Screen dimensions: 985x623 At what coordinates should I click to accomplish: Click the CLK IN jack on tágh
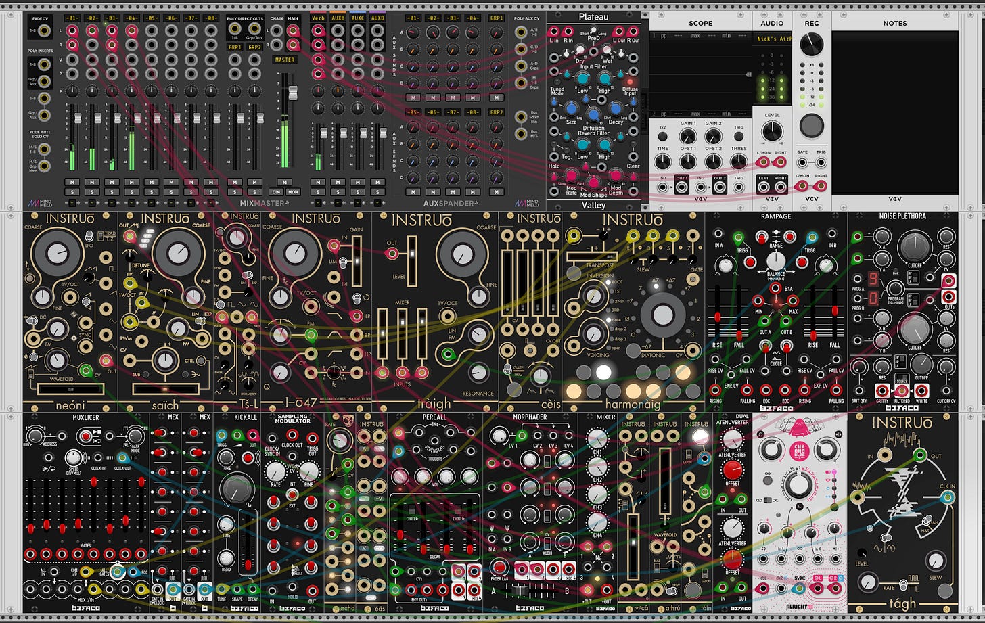pos(948,498)
